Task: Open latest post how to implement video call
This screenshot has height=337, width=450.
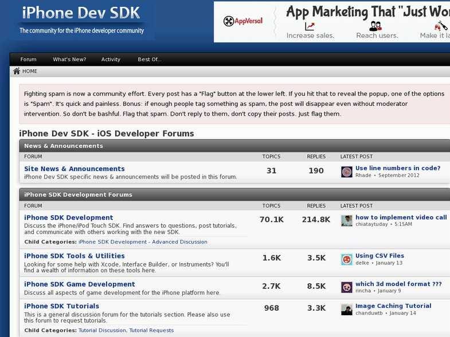Action: click(401, 217)
